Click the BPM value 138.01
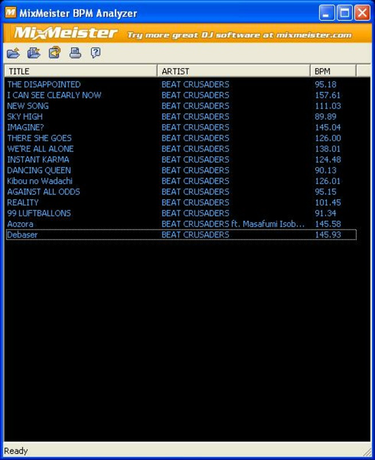The width and height of the screenshot is (375, 460). click(328, 149)
